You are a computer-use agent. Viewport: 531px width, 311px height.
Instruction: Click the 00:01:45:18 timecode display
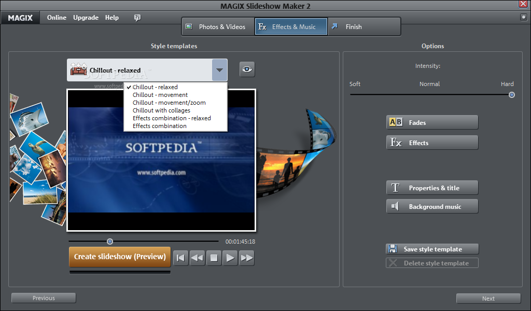[x=240, y=242]
